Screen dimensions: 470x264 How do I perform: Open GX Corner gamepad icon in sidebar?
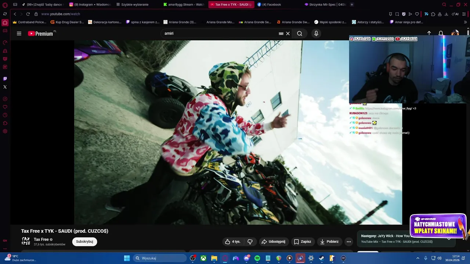tap(5, 31)
